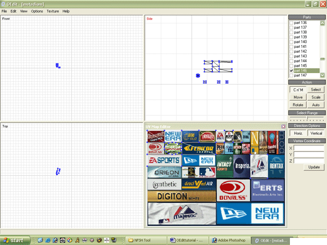
Task: Check the part 137 checkbox
Action: click(x=292, y=28)
